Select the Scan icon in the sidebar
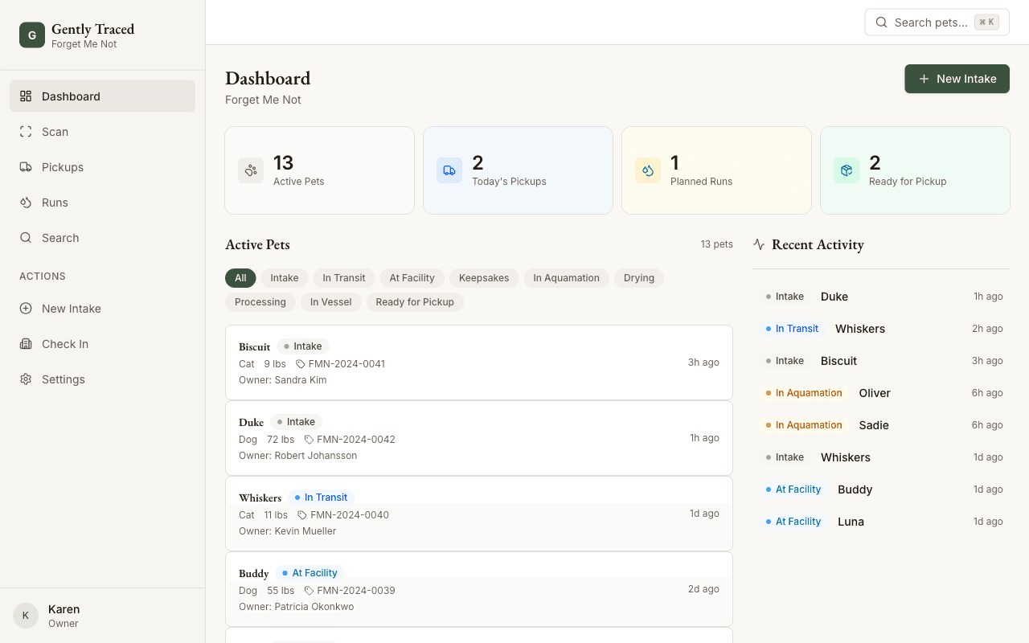The height and width of the screenshot is (643, 1029). coord(26,131)
